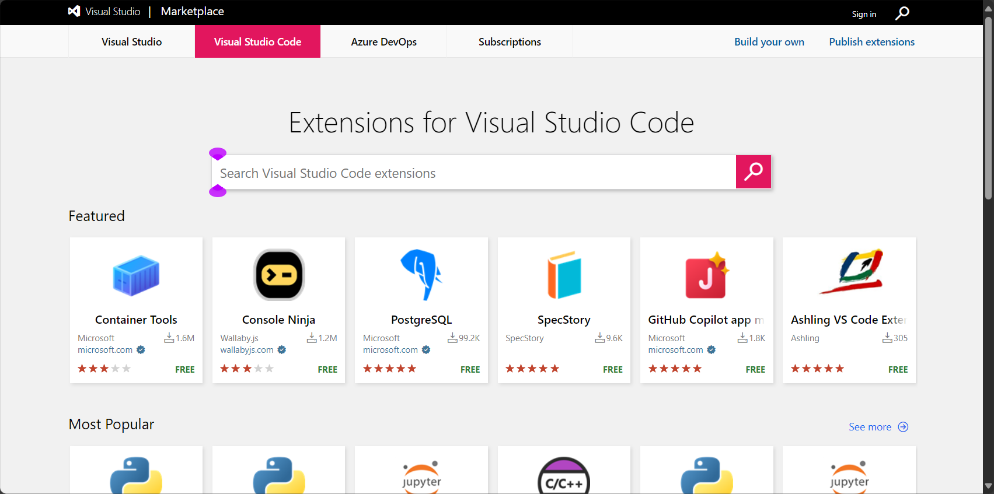Open Ashling VS Code Extension icon
Image resolution: width=994 pixels, height=494 pixels.
tap(851, 272)
